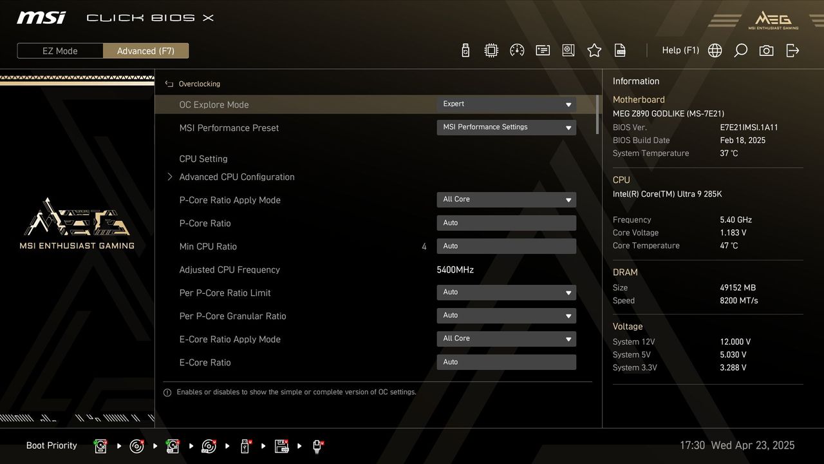Take a screenshot using the camera icon
Screen dimensions: 824x464
[x=766, y=50]
